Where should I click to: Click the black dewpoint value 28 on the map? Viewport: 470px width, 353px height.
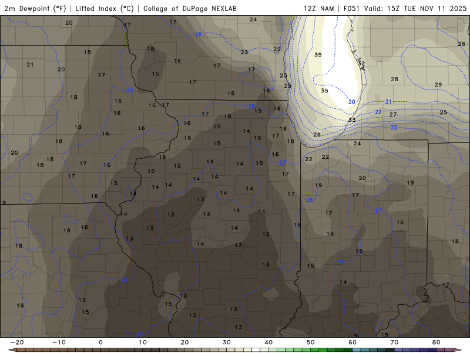tap(394, 79)
